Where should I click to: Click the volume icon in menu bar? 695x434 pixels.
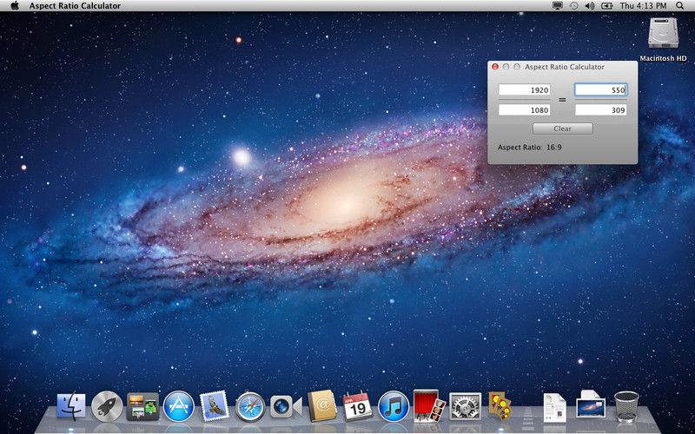(x=590, y=6)
